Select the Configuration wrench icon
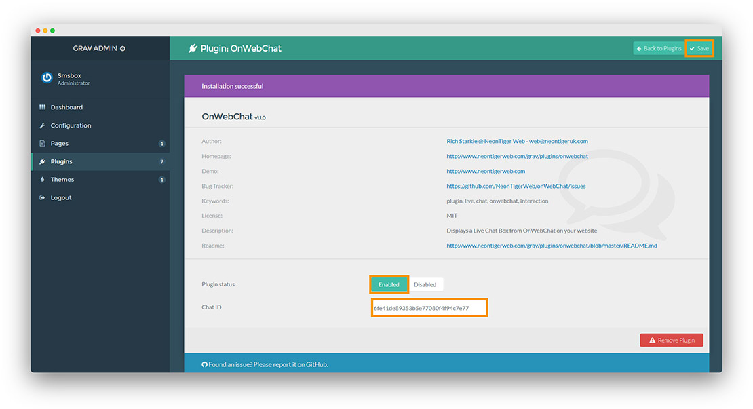Screen dimensions: 753x409 click(43, 125)
